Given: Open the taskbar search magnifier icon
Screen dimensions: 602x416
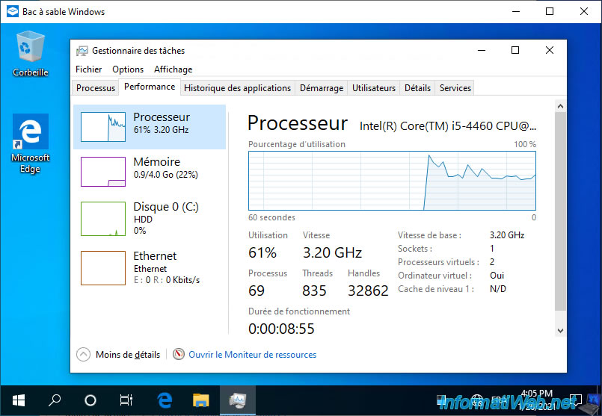Looking at the screenshot, I should click(x=55, y=400).
